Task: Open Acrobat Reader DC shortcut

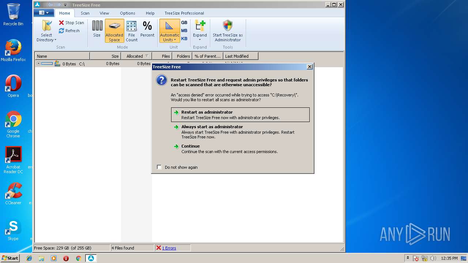Action: point(13,160)
